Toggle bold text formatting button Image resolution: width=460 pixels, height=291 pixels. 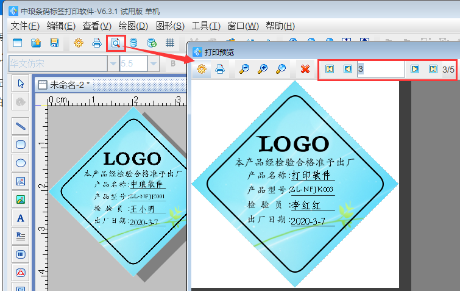point(173,63)
